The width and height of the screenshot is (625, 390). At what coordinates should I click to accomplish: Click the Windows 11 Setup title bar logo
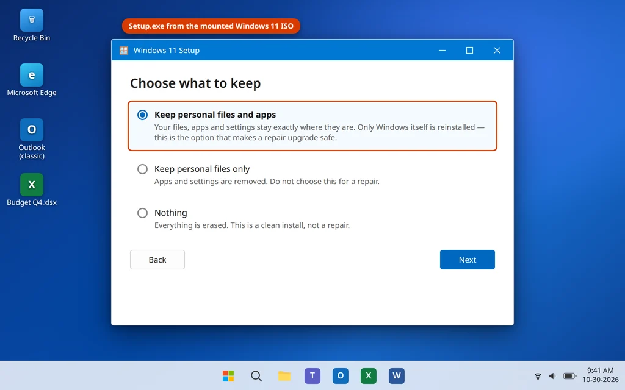[124, 50]
